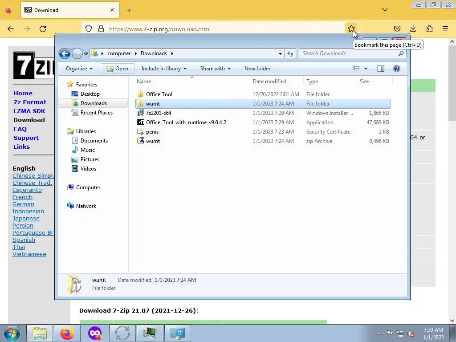Screen dimensions: 456x342
Task: Close the Download tab
Action: click(112, 10)
